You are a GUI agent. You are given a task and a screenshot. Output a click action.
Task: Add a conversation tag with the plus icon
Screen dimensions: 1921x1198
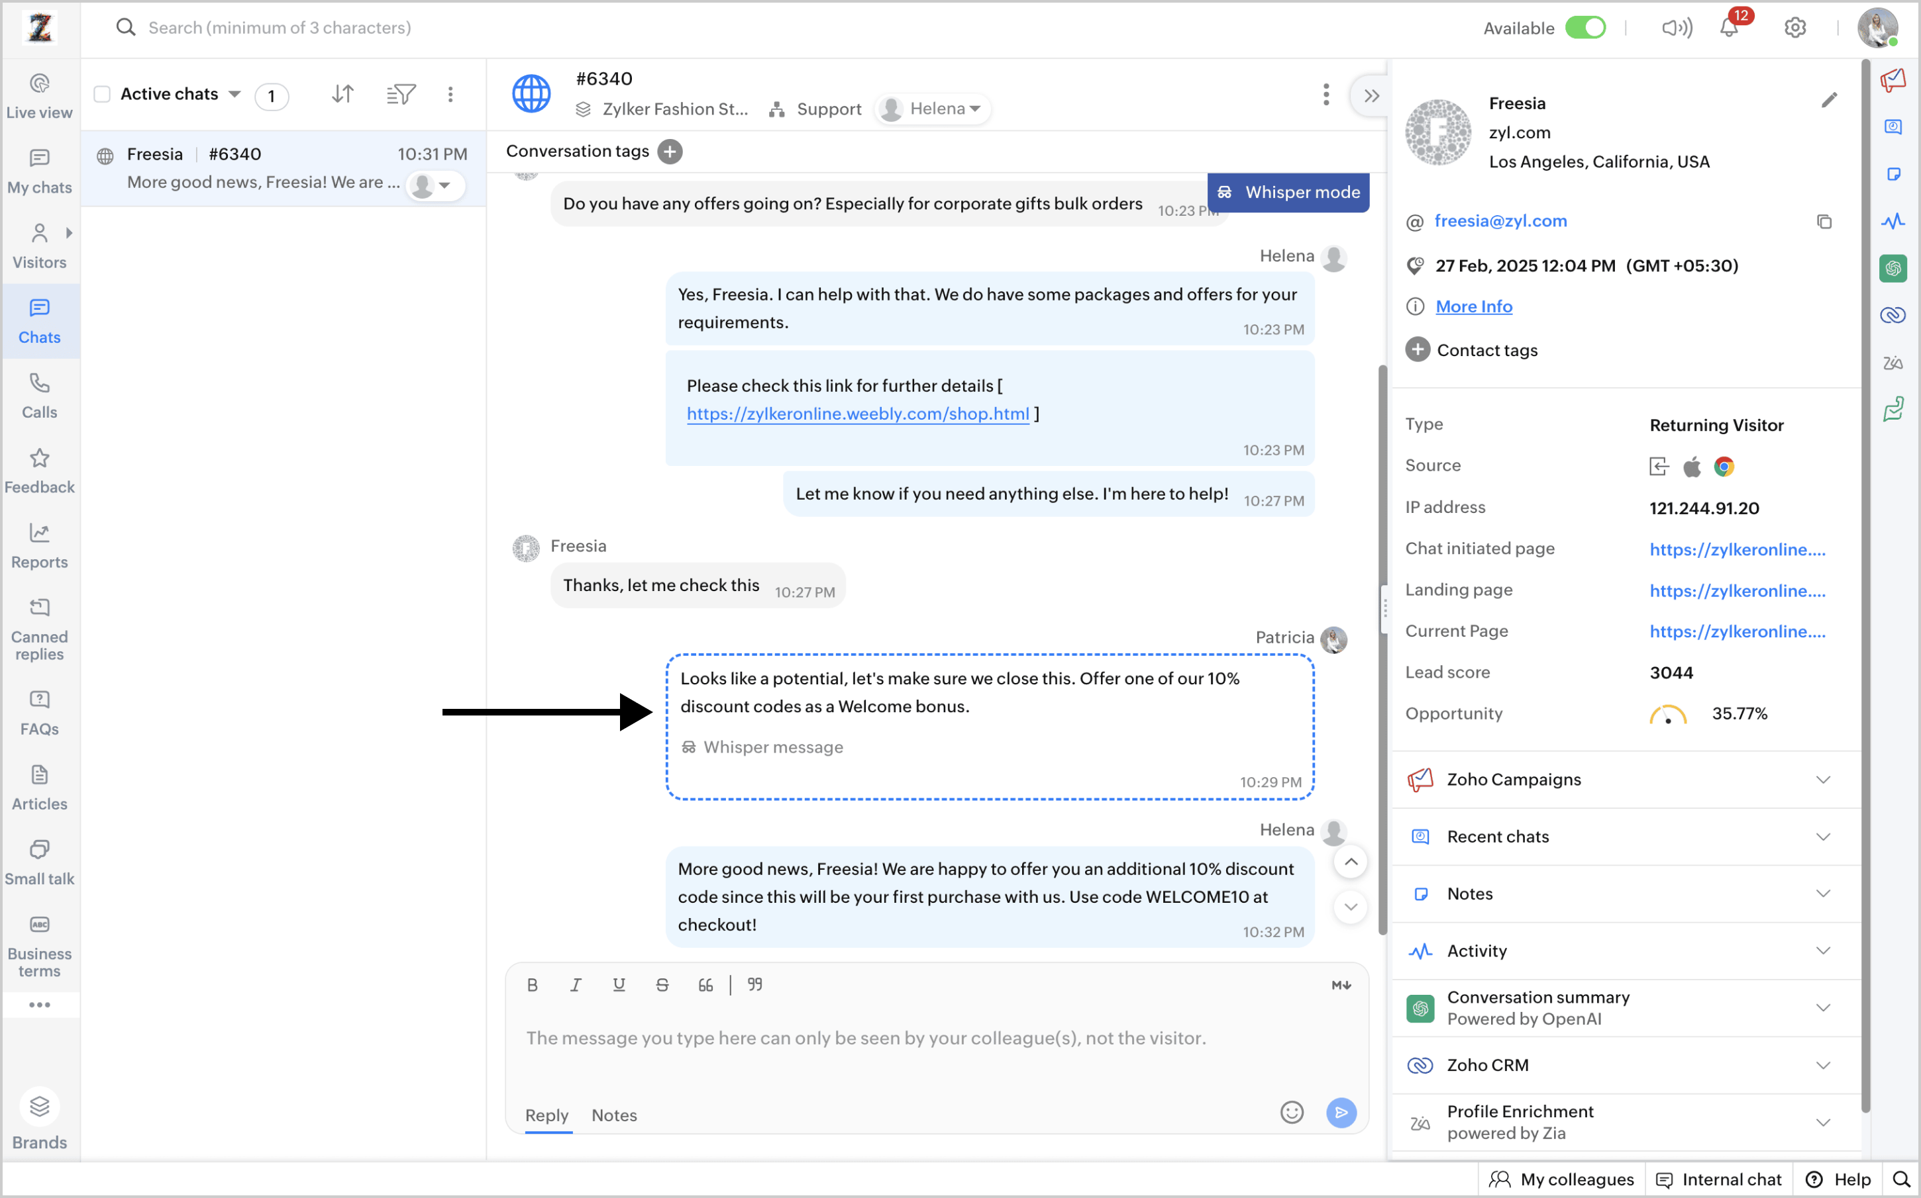tap(670, 152)
